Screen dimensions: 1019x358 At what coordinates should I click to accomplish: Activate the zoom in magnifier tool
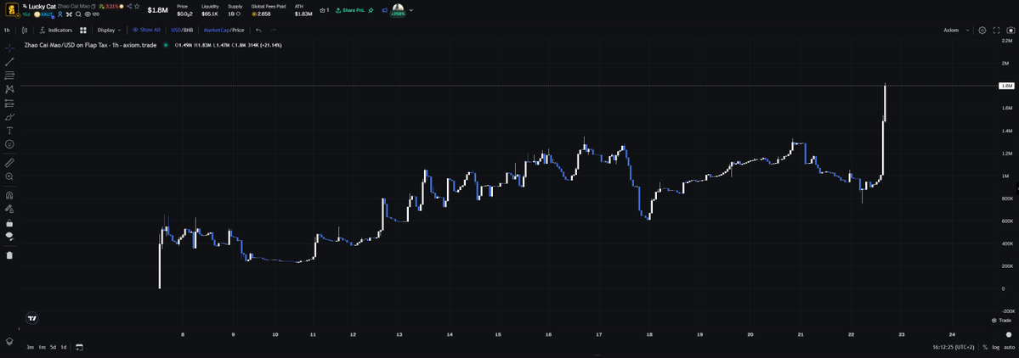(x=9, y=176)
